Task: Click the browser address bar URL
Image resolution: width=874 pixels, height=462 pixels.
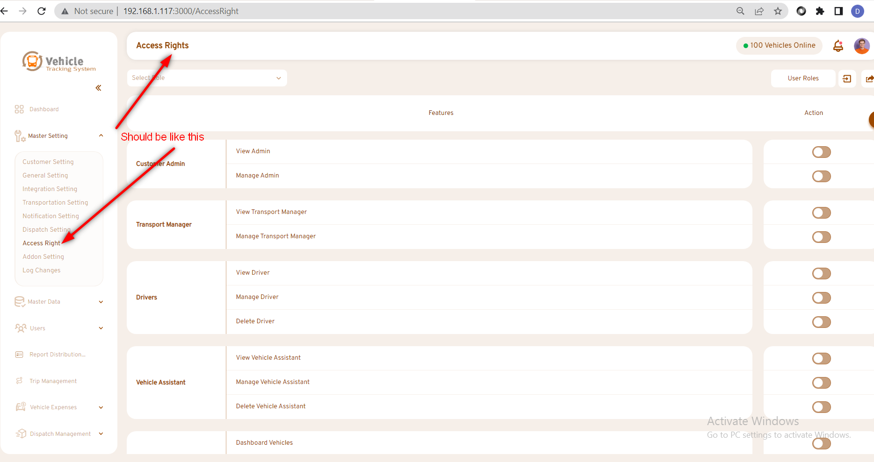Action: (x=181, y=11)
